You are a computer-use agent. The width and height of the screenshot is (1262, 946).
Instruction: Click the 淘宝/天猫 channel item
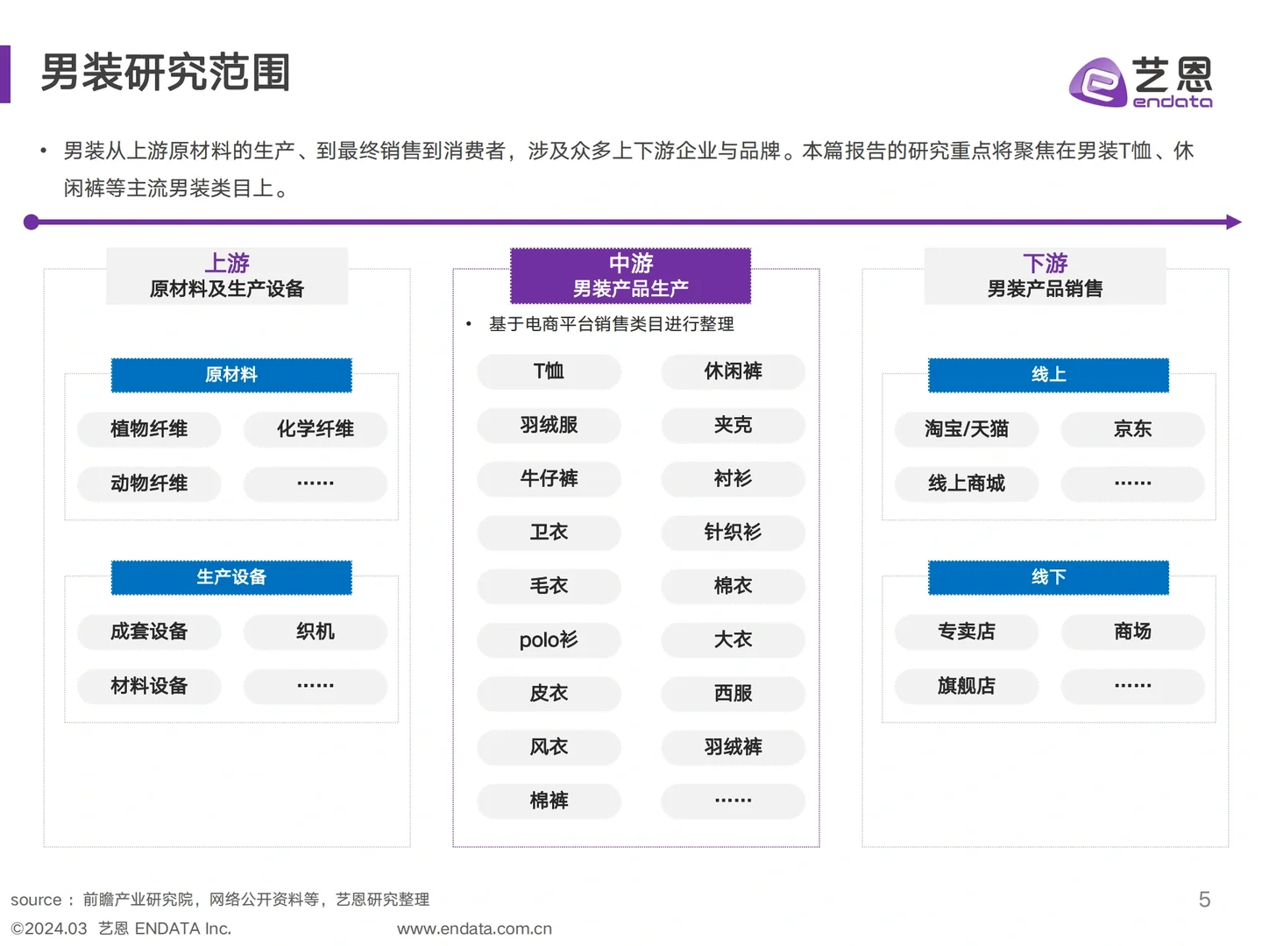click(x=966, y=429)
